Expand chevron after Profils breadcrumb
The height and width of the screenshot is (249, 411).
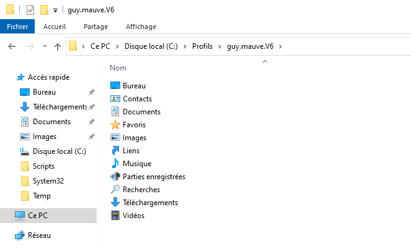219,46
